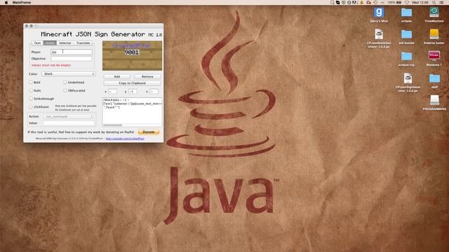Enable the clickEvent checkbox
449x252 pixels.
click(x=31, y=107)
